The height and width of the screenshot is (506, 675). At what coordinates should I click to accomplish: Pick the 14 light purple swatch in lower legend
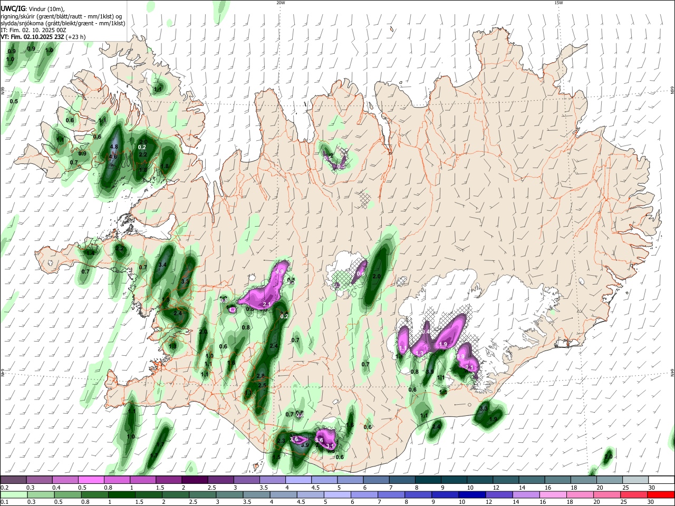click(x=526, y=494)
